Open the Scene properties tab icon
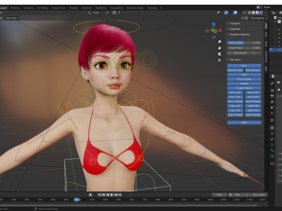The image size is (282, 211). pyautogui.click(x=272, y=107)
